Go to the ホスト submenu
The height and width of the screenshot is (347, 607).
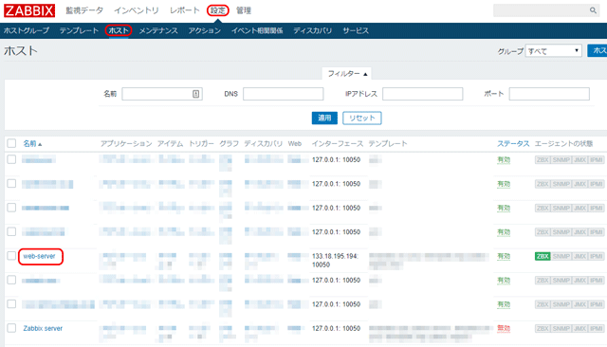point(119,30)
